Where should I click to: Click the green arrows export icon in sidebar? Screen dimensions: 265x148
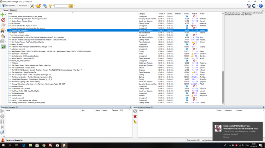(x=3, y=47)
